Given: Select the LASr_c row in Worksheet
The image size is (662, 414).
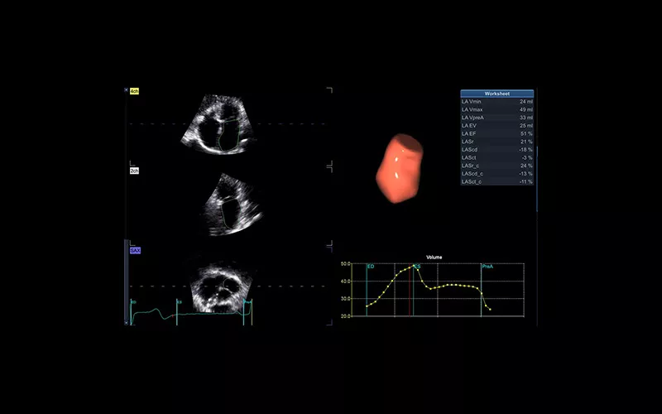Looking at the screenshot, I should click(x=497, y=166).
